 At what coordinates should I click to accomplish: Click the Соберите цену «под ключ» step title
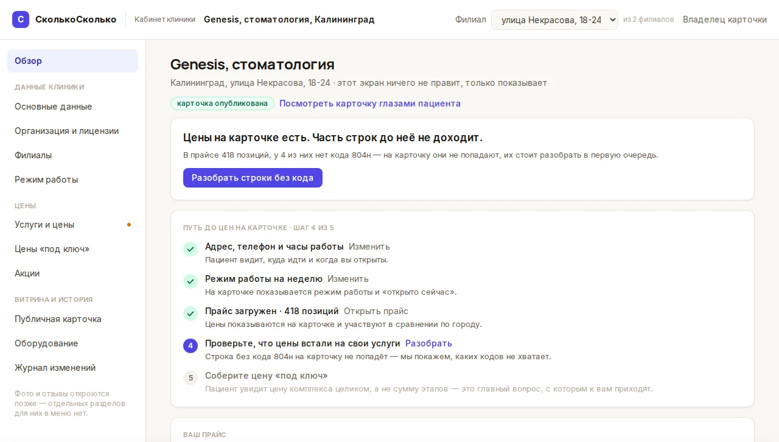(267, 376)
